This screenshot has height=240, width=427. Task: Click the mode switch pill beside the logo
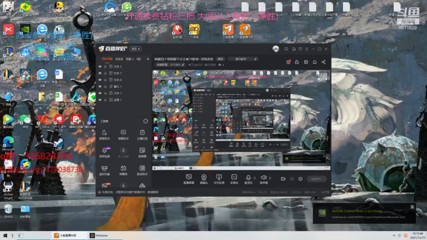point(136,49)
